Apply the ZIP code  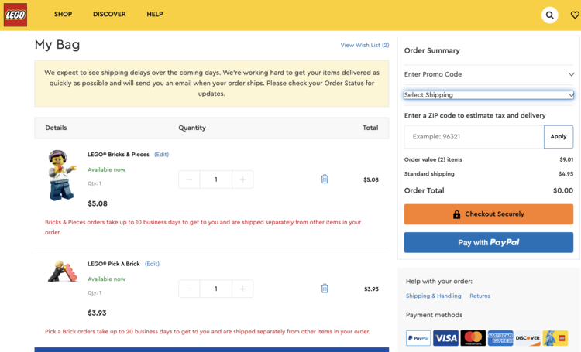coord(559,137)
